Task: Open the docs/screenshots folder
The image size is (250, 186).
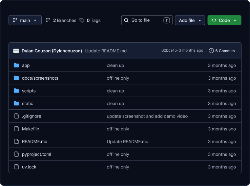Action: point(40,78)
